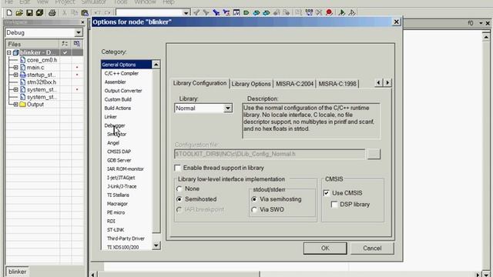Screen dimensions: 493x277
Task: Click the Copy toolbar icon
Action: tap(75, 13)
